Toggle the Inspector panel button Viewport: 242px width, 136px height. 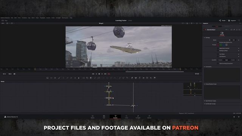(232, 20)
